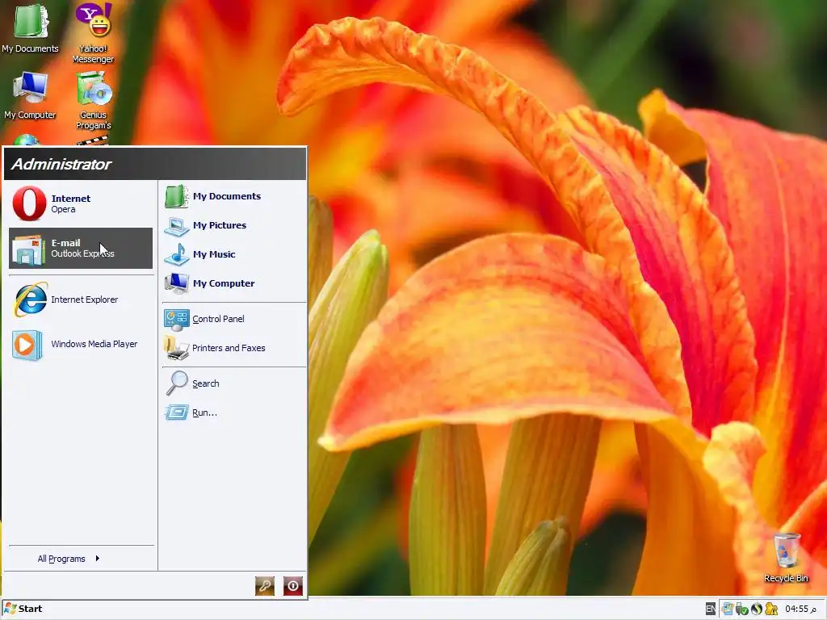This screenshot has width=827, height=620.
Task: Click the yellow security shield tray icon
Action: (x=771, y=610)
